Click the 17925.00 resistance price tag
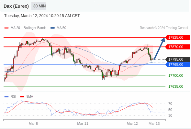This screenshot has width=191, height=129. click(x=177, y=37)
